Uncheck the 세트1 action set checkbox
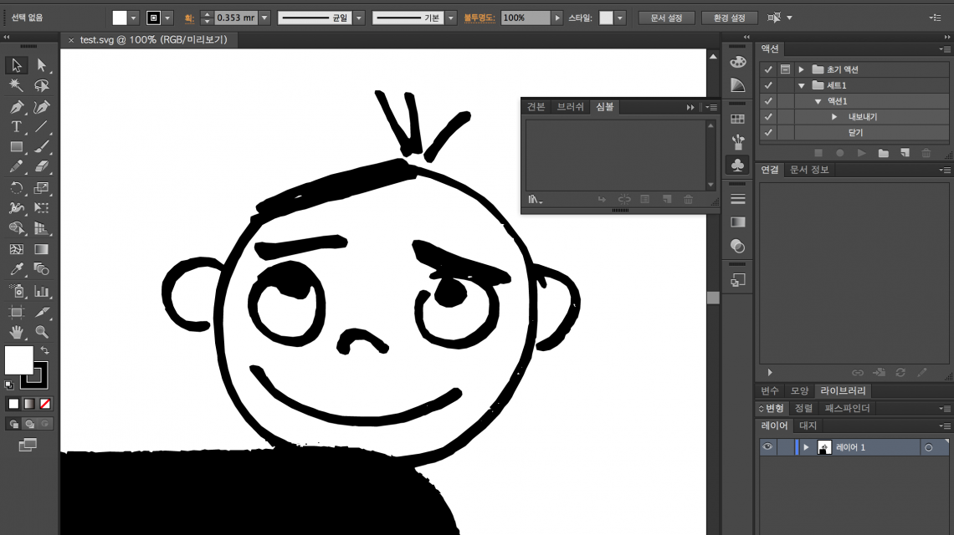This screenshot has width=954, height=535. pyautogui.click(x=767, y=85)
